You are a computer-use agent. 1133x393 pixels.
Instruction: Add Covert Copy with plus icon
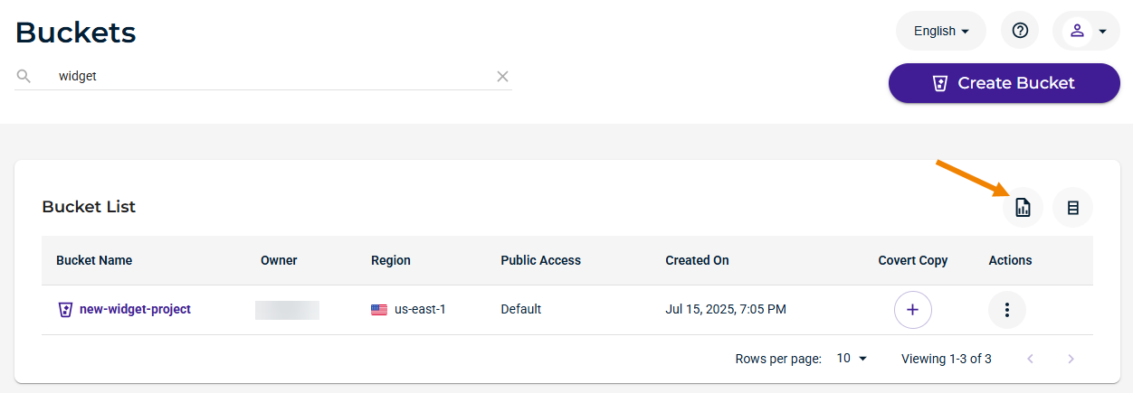[912, 309]
